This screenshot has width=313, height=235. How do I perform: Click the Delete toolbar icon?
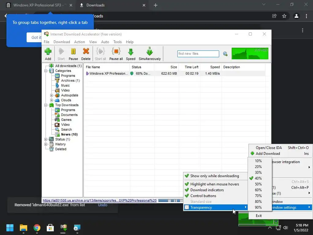pyautogui.click(x=86, y=54)
